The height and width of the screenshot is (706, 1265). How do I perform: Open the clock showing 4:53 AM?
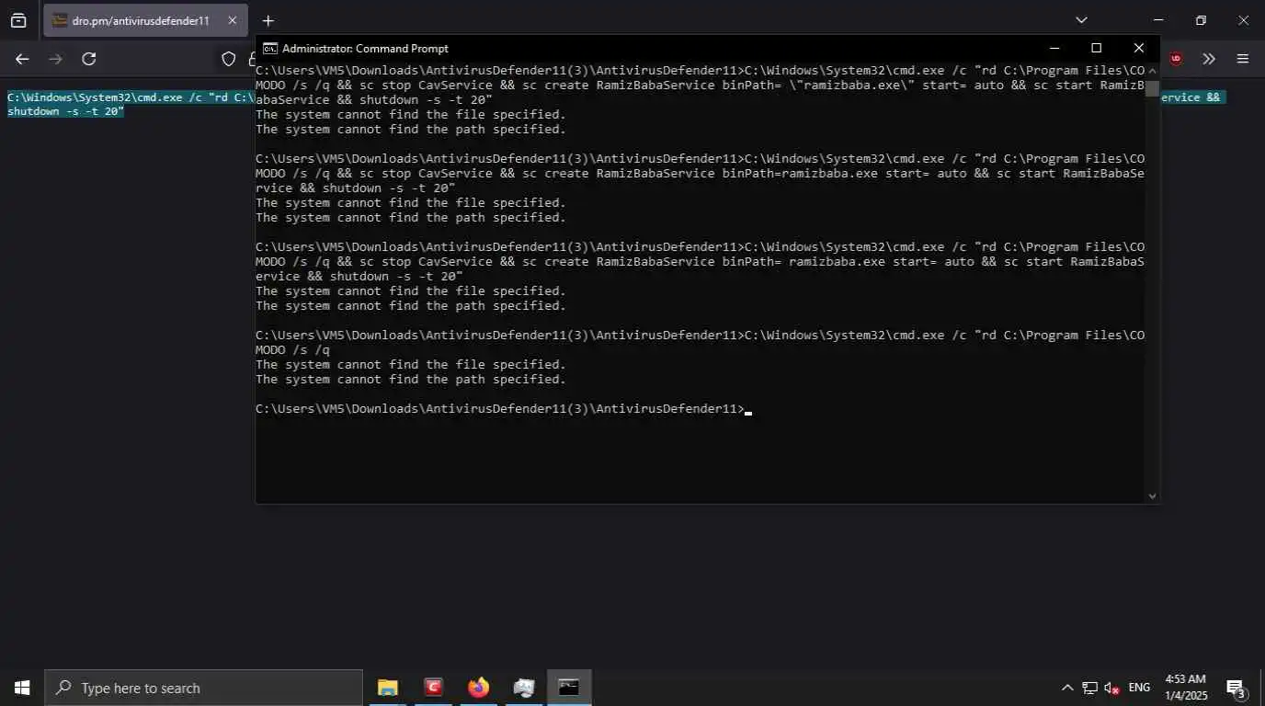1186,688
